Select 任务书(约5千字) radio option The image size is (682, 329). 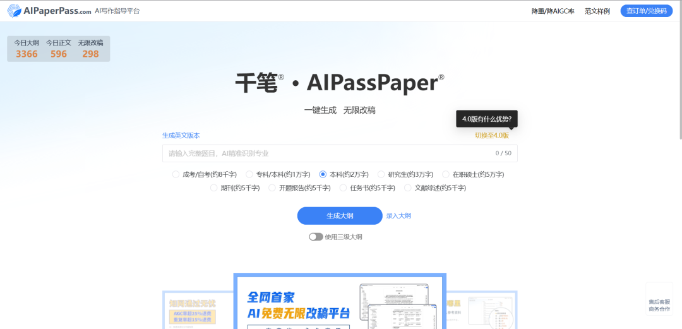click(367, 188)
